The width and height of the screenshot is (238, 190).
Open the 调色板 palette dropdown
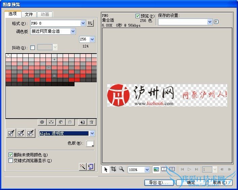click(x=73, y=31)
